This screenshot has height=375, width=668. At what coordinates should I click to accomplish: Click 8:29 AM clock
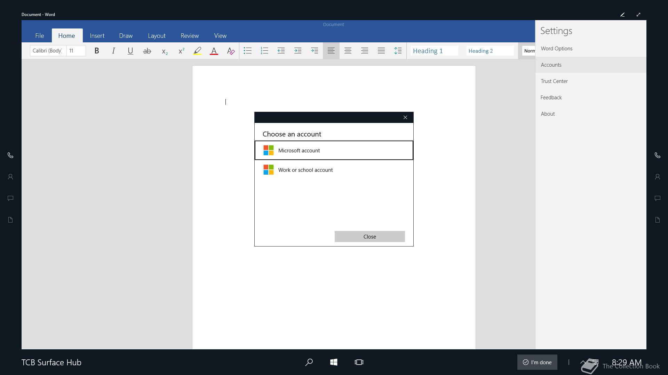click(x=627, y=362)
